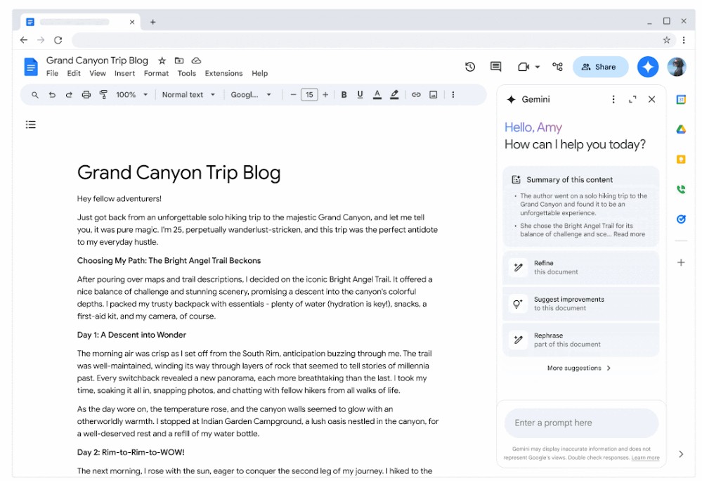Screen dimensions: 702x481
Task: Select Refine this document suggestion
Action: [581, 268]
